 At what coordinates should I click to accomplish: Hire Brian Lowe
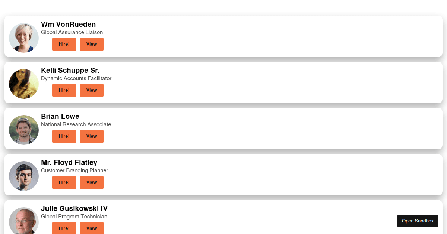pos(64,136)
